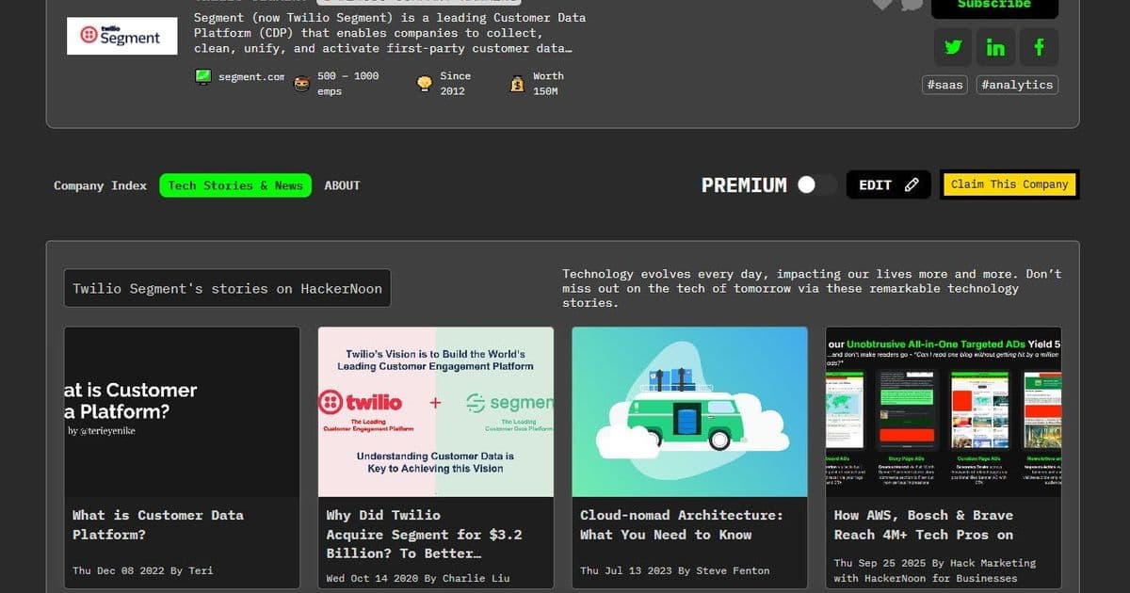Select the Tech Stories & News tab
Viewport: 1130px width, 593px height.
click(235, 184)
